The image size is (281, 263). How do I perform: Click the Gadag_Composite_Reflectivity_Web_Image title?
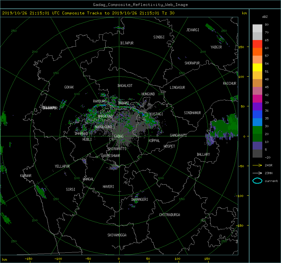140,5
